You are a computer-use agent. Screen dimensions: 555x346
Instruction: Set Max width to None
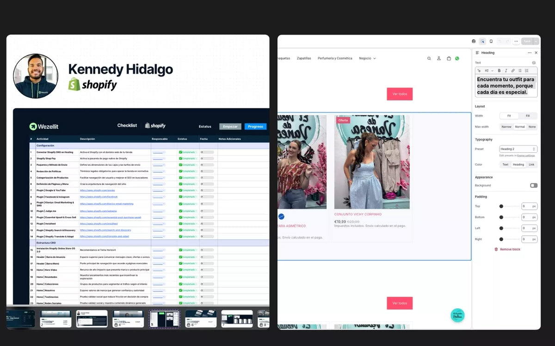pyautogui.click(x=532, y=127)
